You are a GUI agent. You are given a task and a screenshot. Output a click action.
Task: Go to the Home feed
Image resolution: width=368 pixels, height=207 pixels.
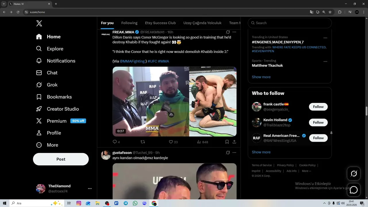click(48, 37)
